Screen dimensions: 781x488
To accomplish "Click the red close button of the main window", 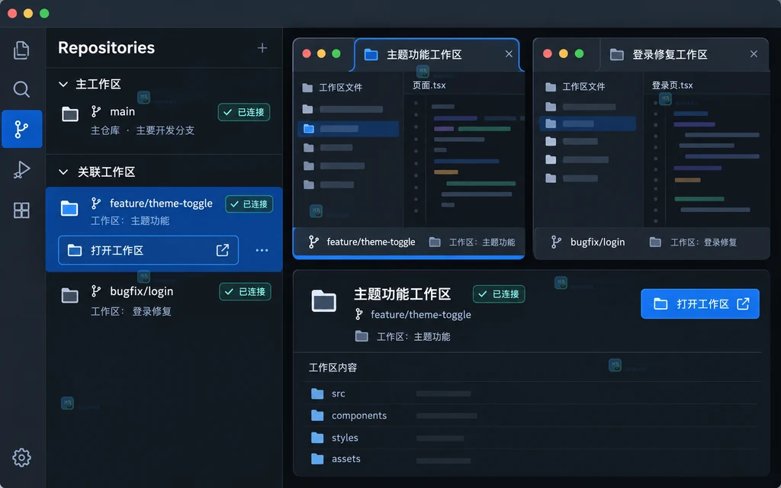I will (x=12, y=14).
